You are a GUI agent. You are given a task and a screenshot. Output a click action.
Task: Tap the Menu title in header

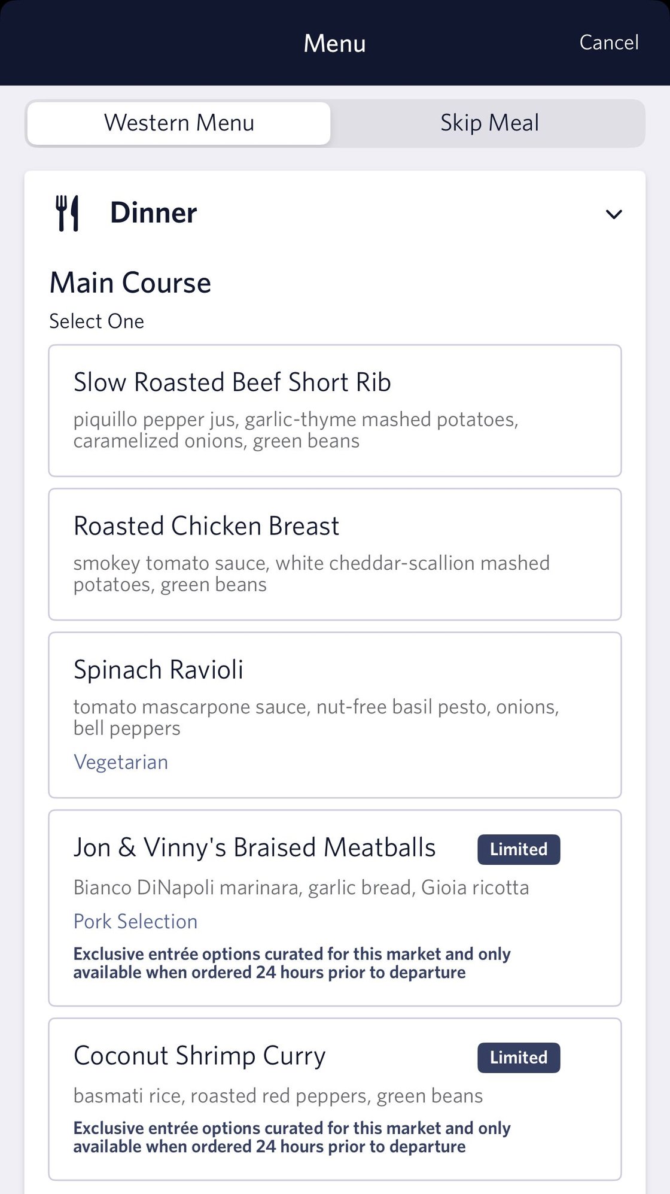[x=334, y=43]
